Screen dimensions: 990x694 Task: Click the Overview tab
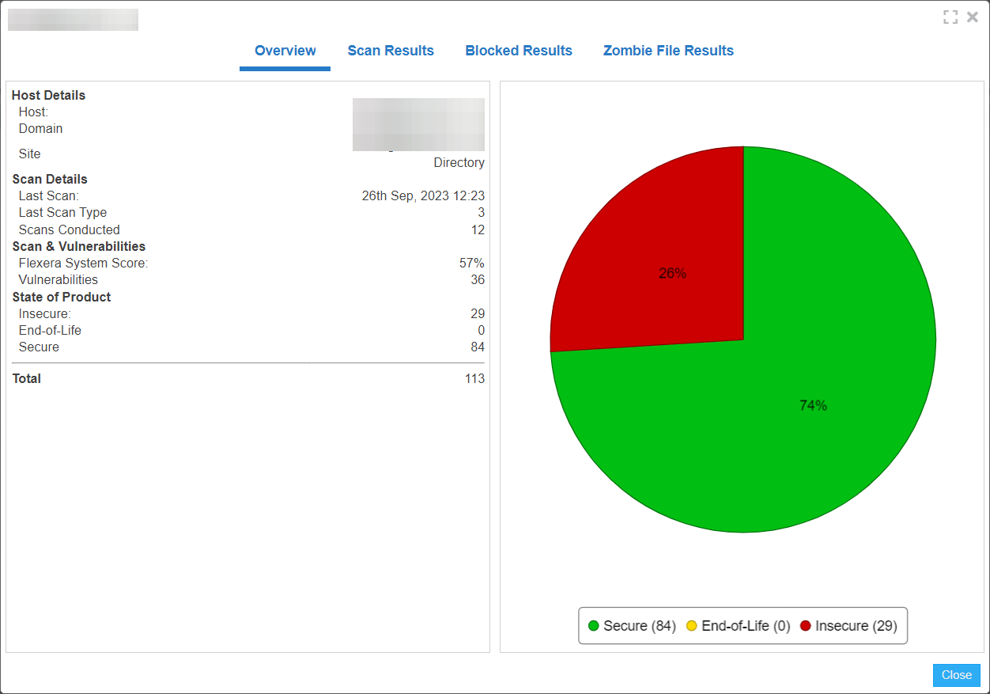(x=285, y=51)
